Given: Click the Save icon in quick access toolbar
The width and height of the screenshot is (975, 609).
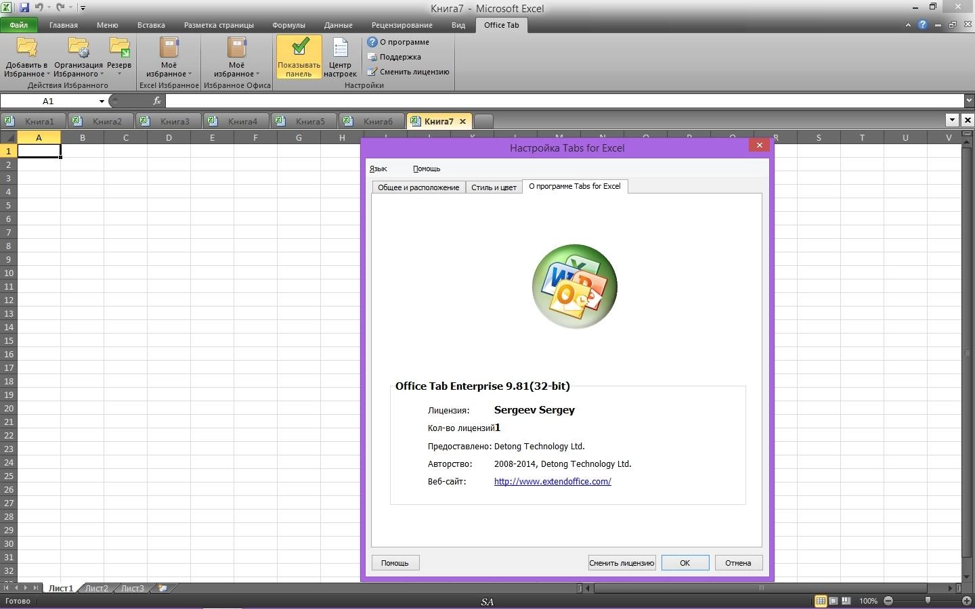Looking at the screenshot, I should (24, 7).
